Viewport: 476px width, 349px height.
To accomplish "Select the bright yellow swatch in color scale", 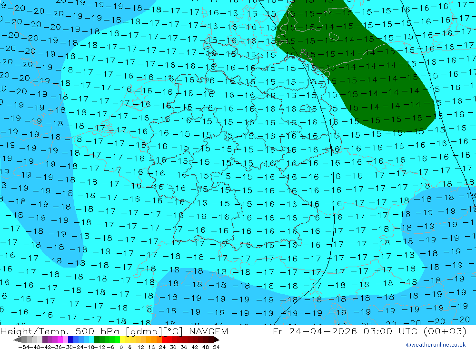I will click(x=123, y=339).
